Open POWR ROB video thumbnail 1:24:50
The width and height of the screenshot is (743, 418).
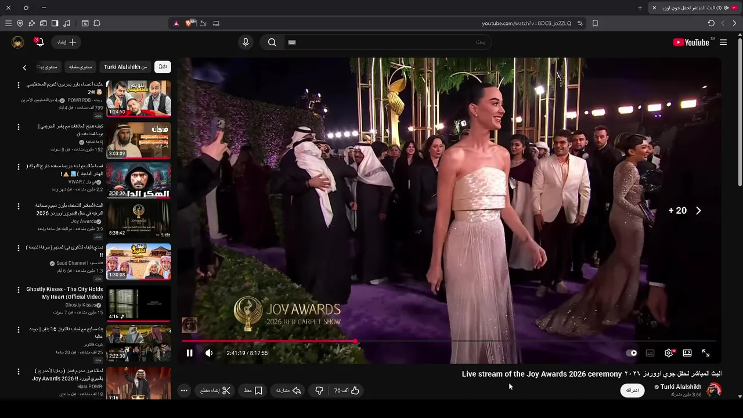coord(139,99)
